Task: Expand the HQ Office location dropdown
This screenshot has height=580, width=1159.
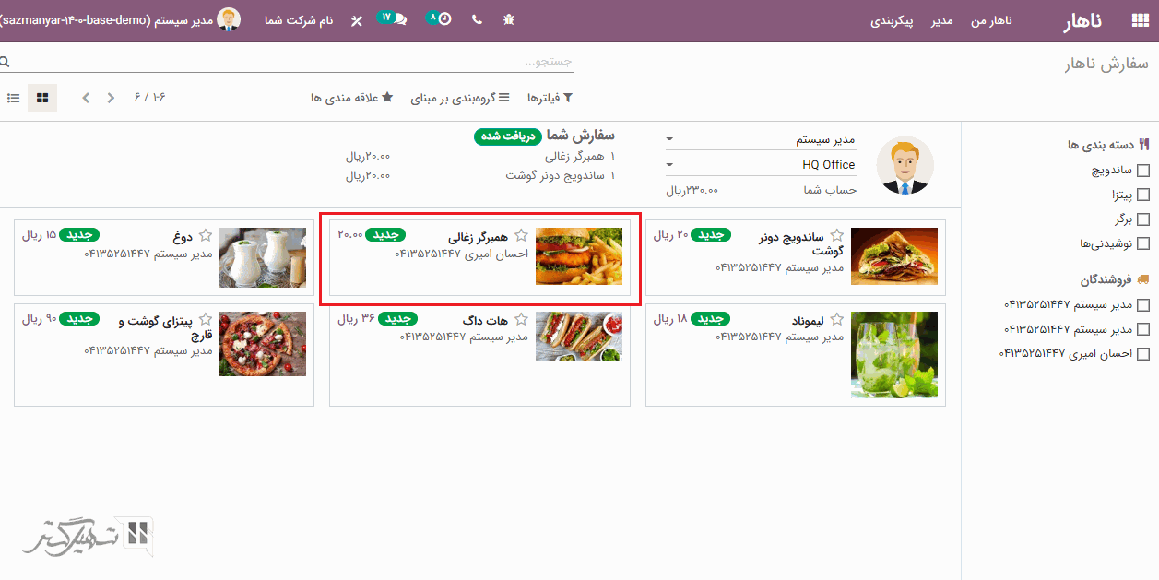Action: 761,165
